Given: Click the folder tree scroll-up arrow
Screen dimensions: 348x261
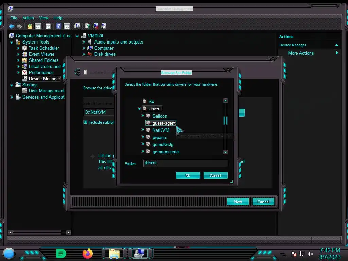Looking at the screenshot, I should 226,101.
